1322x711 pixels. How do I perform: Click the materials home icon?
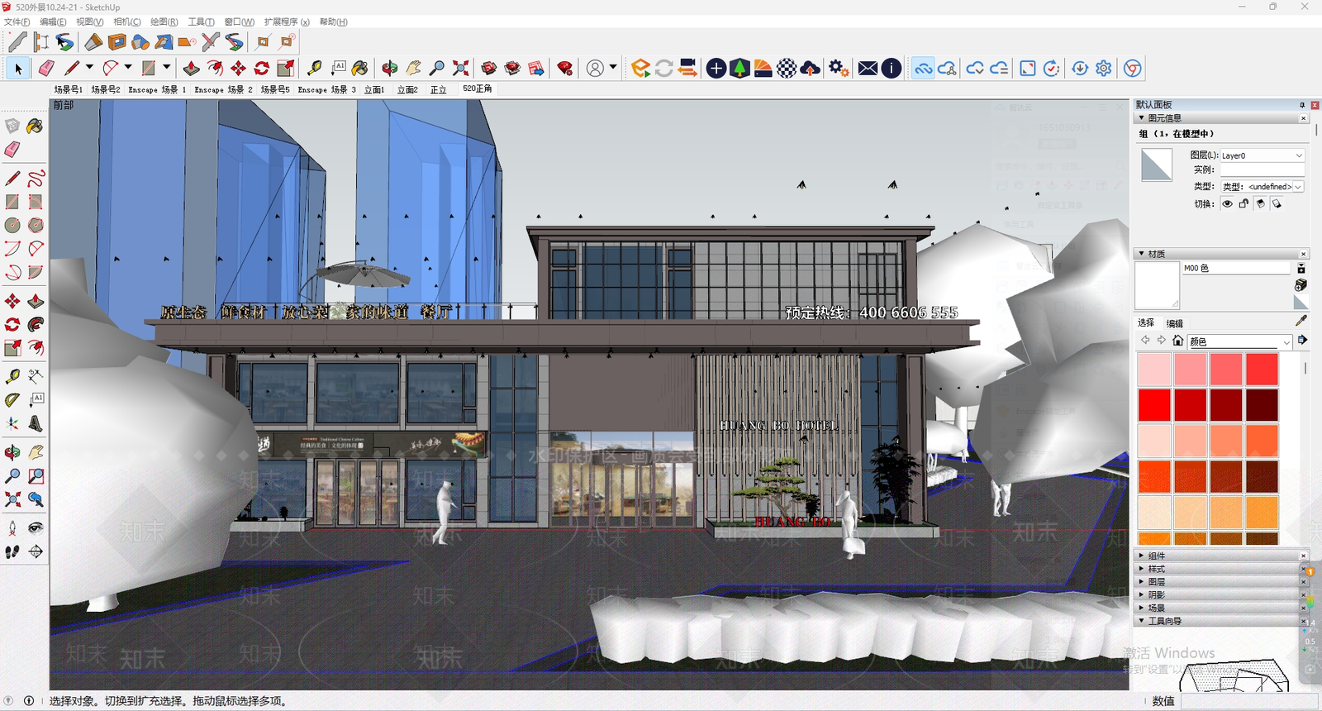pyautogui.click(x=1177, y=341)
